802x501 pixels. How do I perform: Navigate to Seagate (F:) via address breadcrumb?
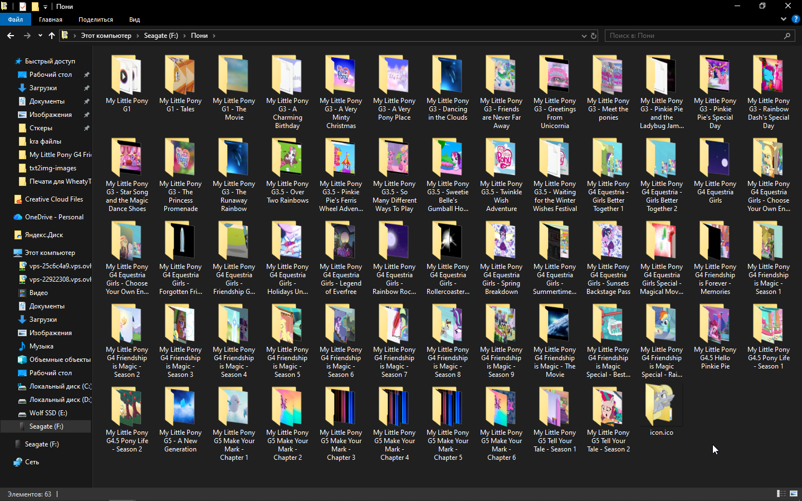click(x=161, y=36)
